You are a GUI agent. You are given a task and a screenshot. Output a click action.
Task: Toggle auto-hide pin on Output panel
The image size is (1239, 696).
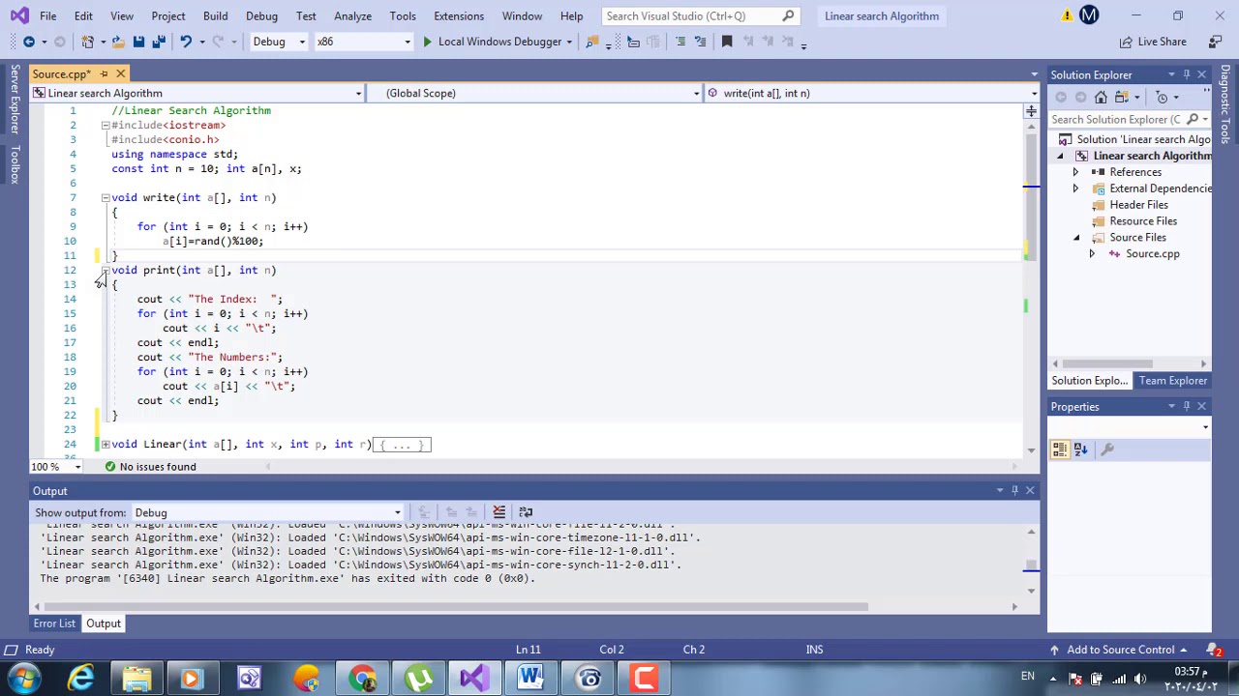[1014, 490]
